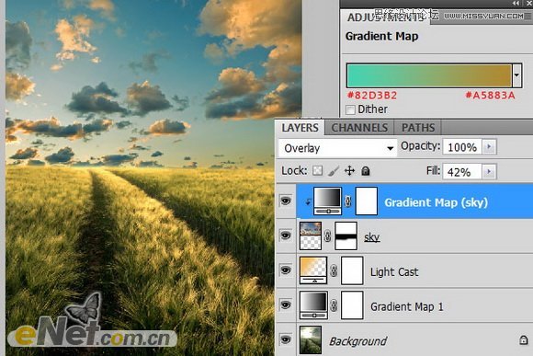Click the Background layer lock icon

(x=524, y=340)
